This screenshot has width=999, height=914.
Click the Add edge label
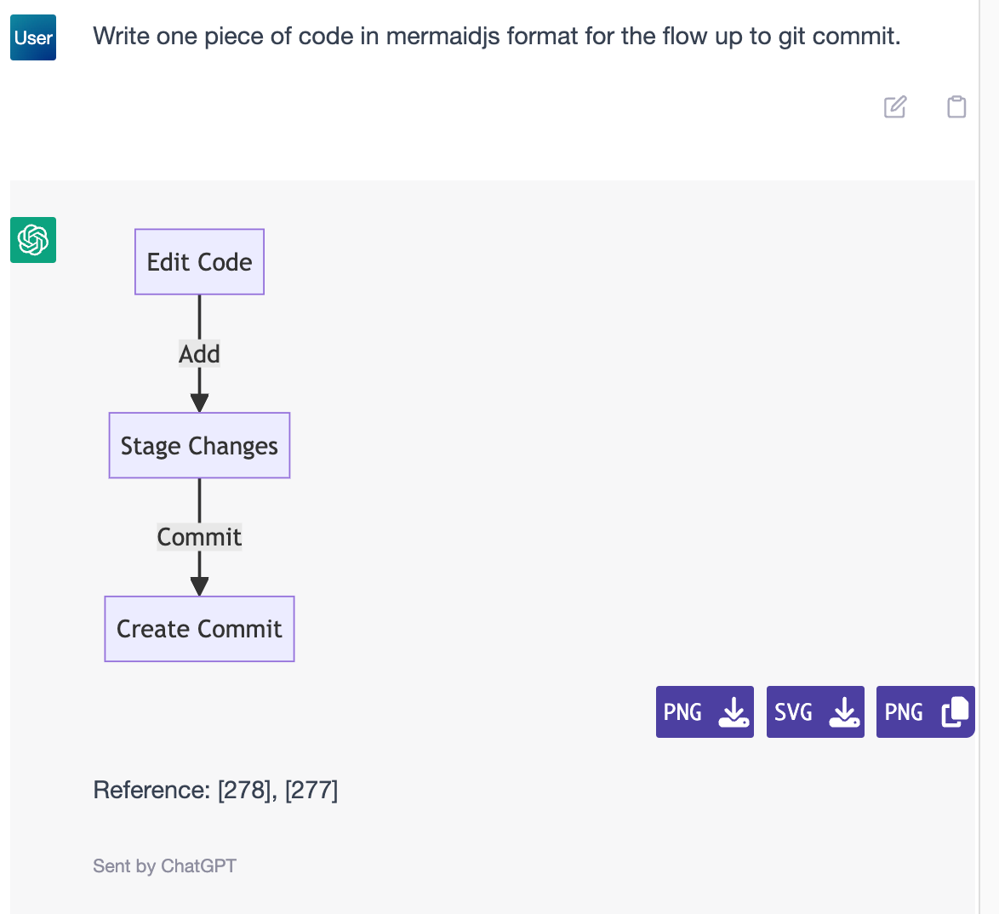click(199, 353)
